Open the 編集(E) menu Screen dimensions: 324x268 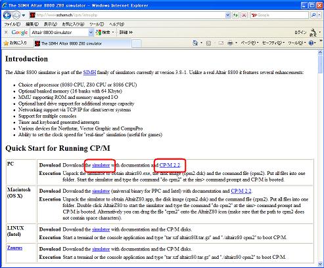tap(32, 24)
